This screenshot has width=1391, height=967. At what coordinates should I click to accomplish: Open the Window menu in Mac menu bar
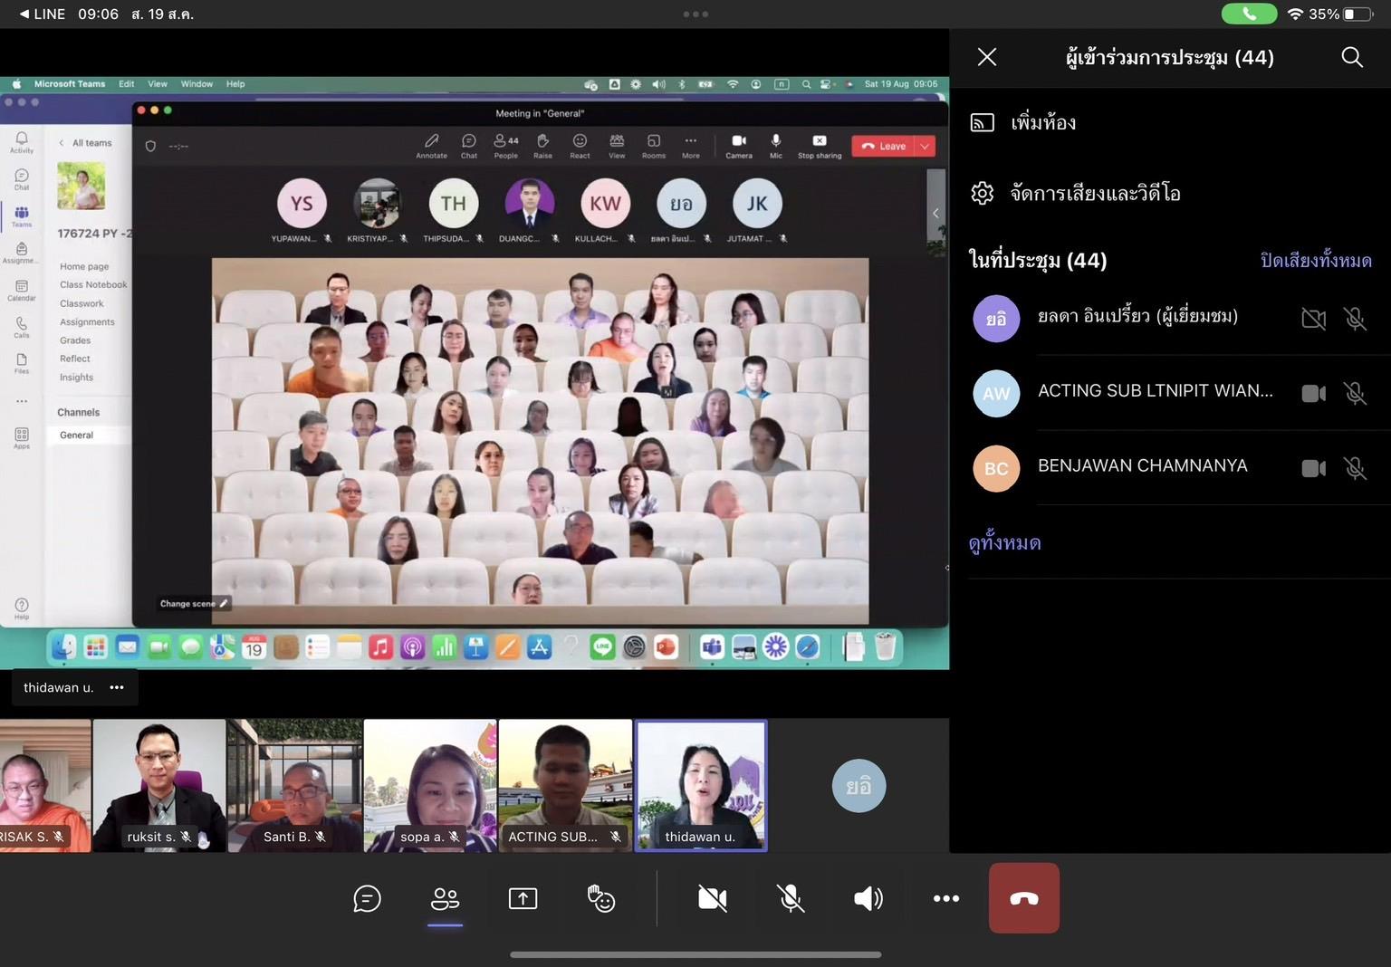(197, 84)
